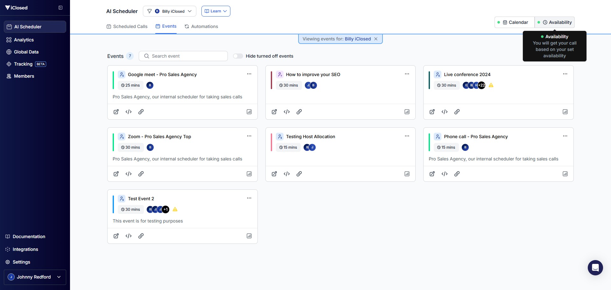
Task: Copy link icon on Google meet card
Action: pyautogui.click(x=141, y=112)
